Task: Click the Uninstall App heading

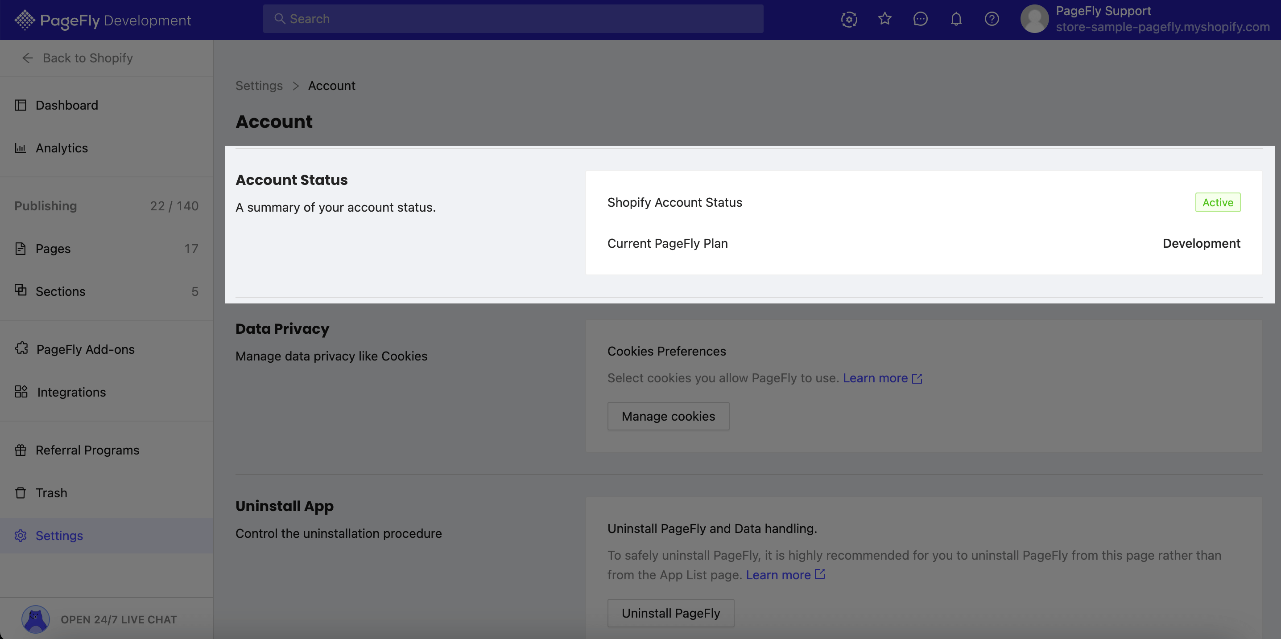Action: coord(285,506)
